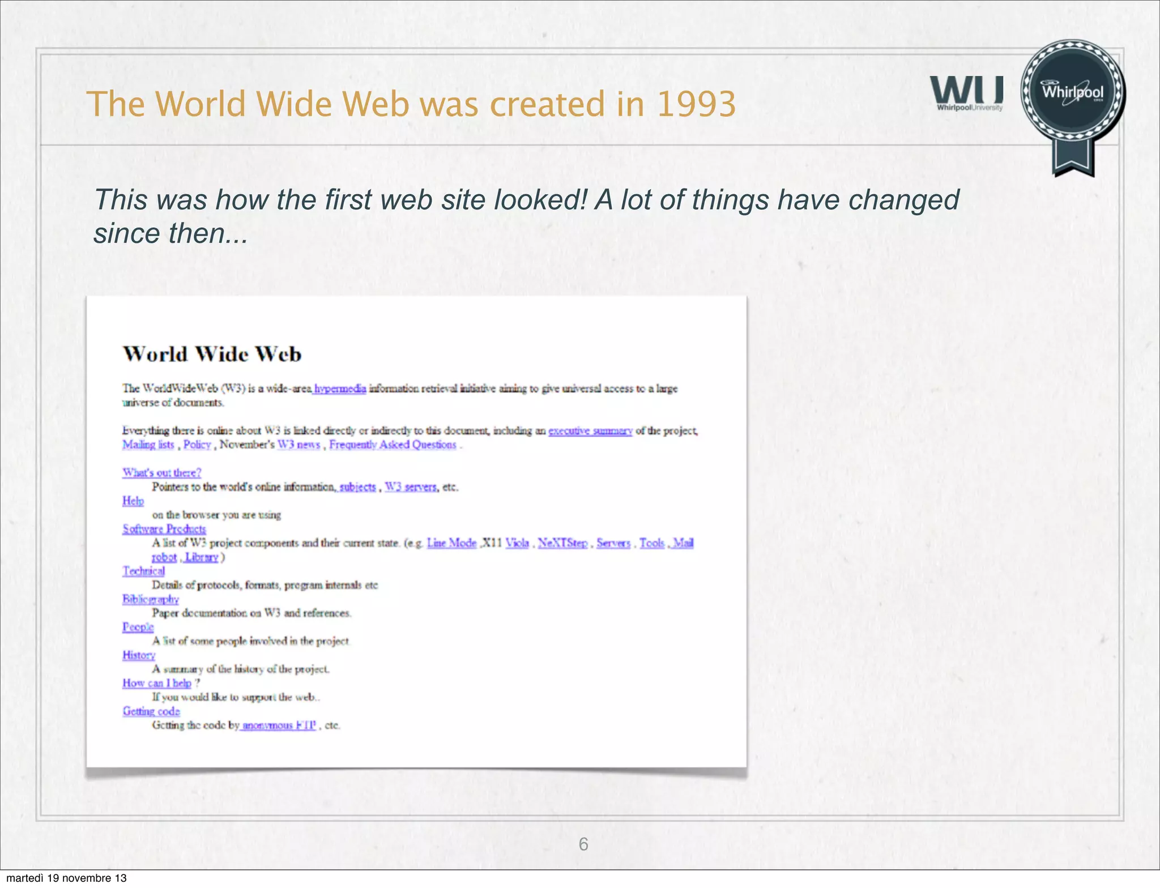Click the slide number 6
The image size is (1160, 888).
click(583, 844)
